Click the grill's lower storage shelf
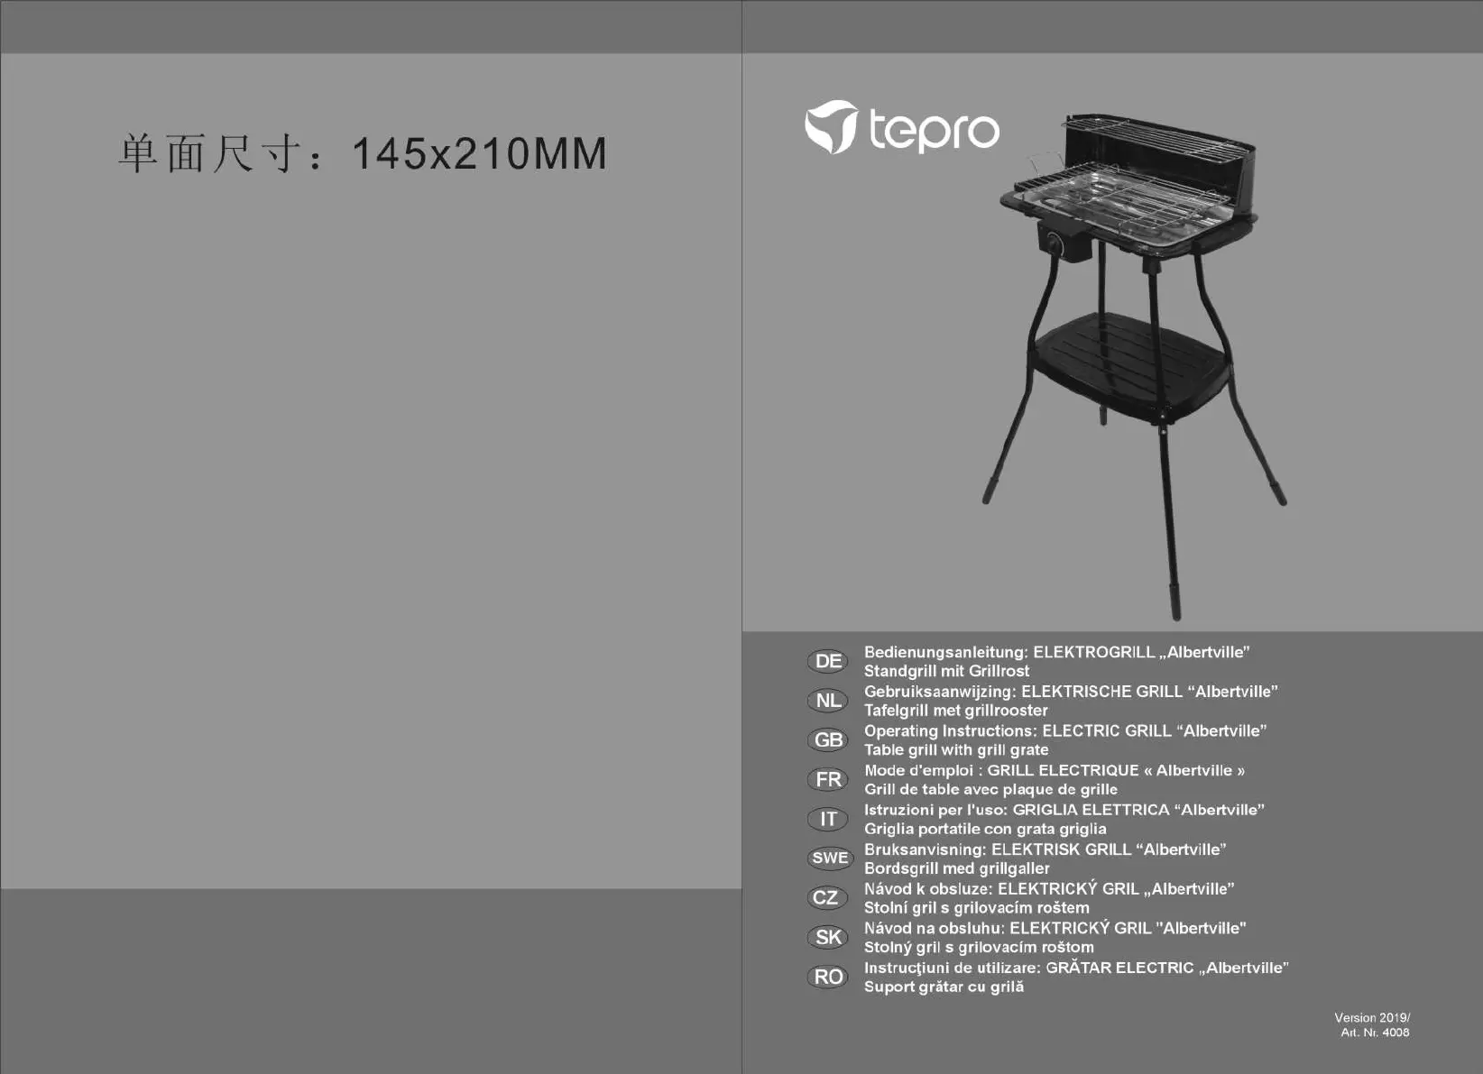The height and width of the screenshot is (1074, 1483). coord(1128,361)
